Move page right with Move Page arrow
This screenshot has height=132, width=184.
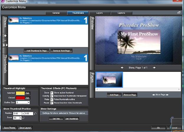coord(167,95)
